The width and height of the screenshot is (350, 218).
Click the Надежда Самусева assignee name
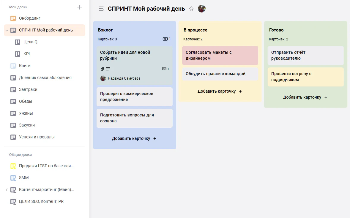[x=124, y=78]
